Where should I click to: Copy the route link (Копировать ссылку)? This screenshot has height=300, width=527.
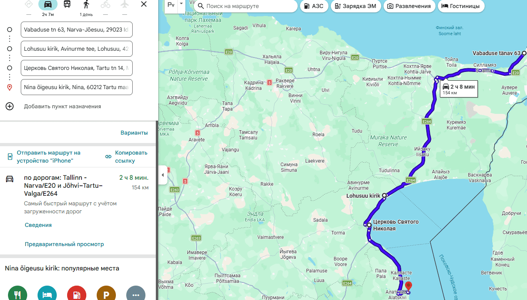tap(127, 157)
